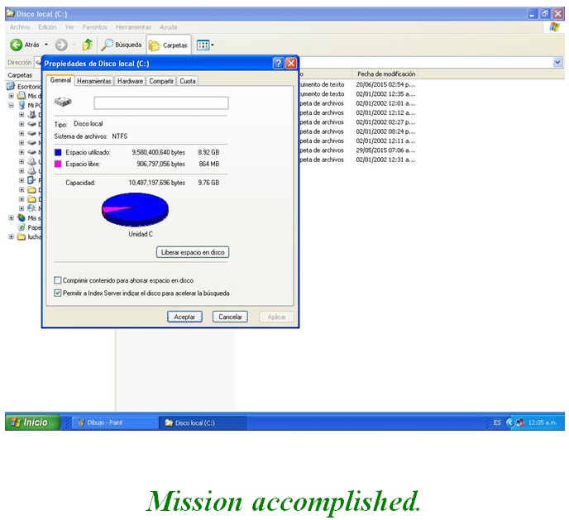This screenshot has height=520, width=569.
Task: Toggle the Carpetas folders pane button
Action: [x=169, y=45]
